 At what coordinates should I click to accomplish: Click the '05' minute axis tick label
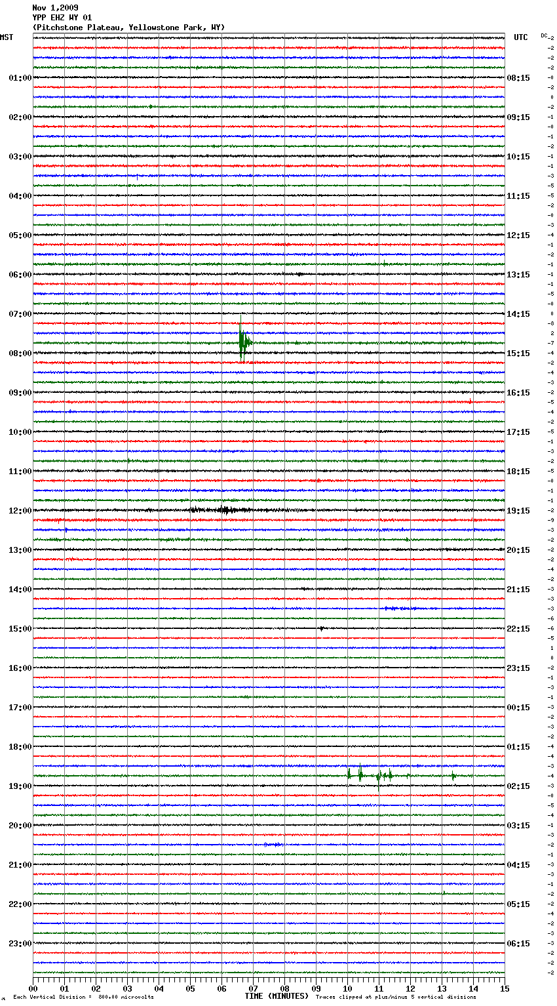[190, 988]
